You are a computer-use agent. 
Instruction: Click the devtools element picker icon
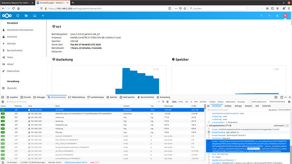click(x=3, y=97)
